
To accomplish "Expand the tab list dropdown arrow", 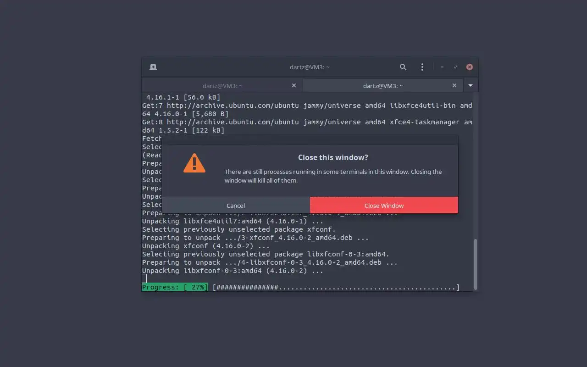I will (471, 86).
